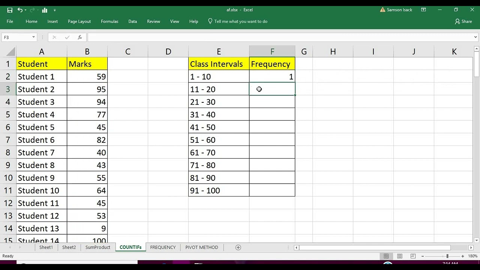Switch to the Home ribbon tab
Image resolution: width=480 pixels, height=270 pixels.
31,21
